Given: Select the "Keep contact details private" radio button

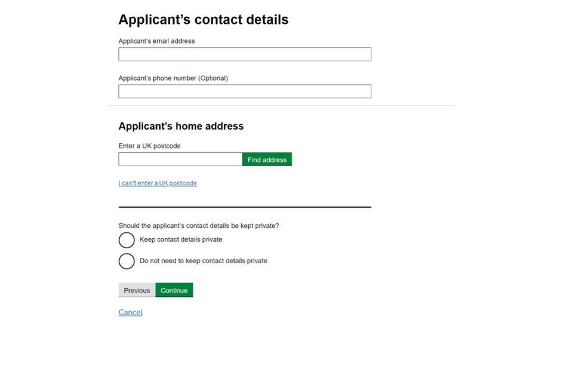Looking at the screenshot, I should coord(127,240).
